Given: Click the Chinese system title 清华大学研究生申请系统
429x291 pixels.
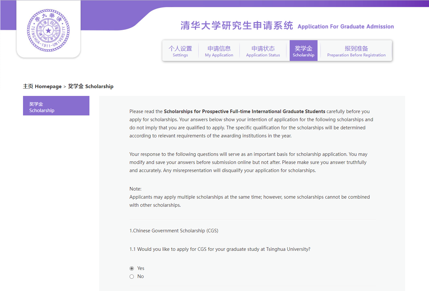Looking at the screenshot, I should point(237,26).
